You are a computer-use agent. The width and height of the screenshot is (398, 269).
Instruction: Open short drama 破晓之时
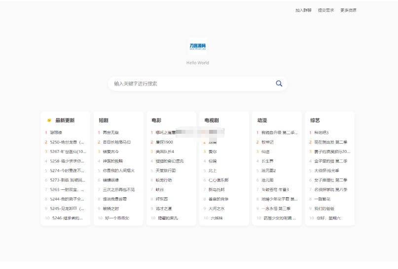(110, 209)
